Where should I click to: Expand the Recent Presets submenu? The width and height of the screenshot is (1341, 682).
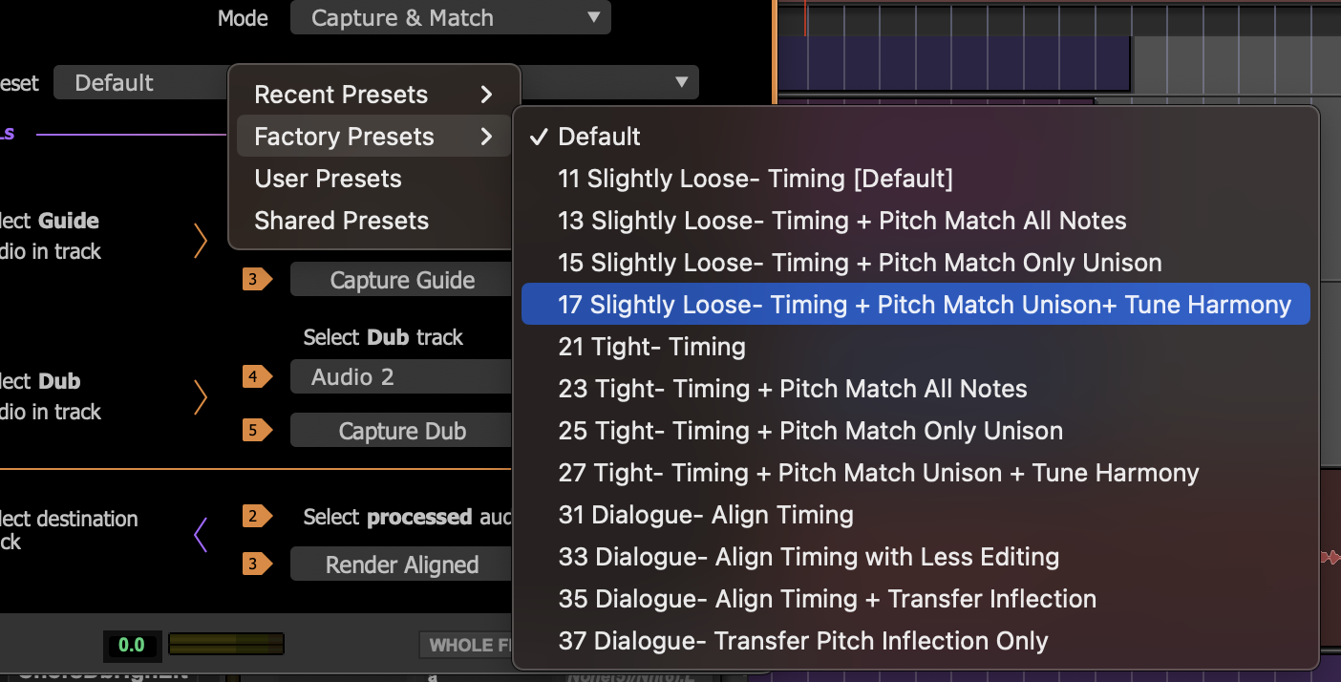[373, 95]
